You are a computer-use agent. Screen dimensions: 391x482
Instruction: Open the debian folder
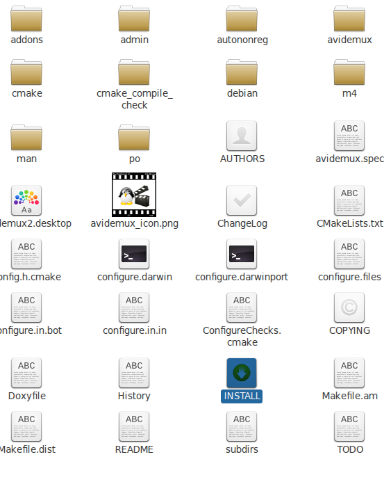click(242, 72)
